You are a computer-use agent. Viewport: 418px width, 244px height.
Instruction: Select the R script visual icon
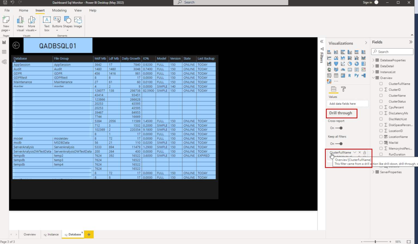[349, 75]
